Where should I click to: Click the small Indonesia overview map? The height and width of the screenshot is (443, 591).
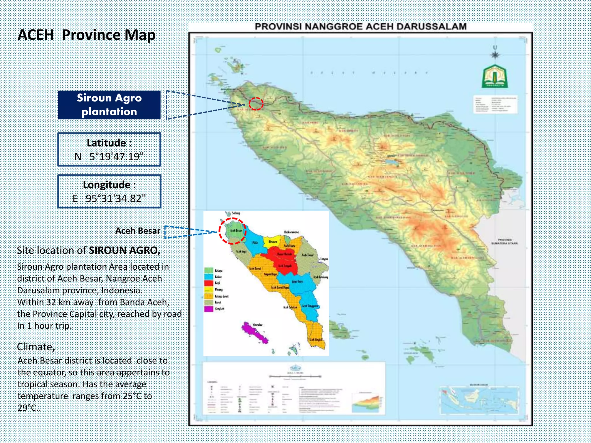click(479, 401)
